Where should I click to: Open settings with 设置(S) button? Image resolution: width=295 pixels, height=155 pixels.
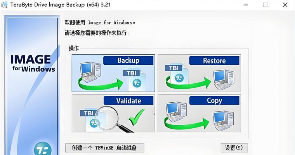(234, 148)
